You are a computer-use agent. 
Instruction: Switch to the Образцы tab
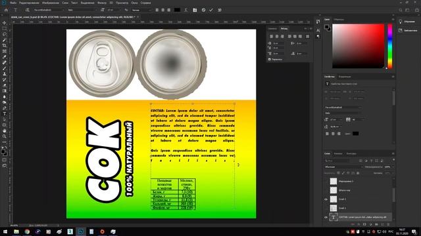click(339, 20)
